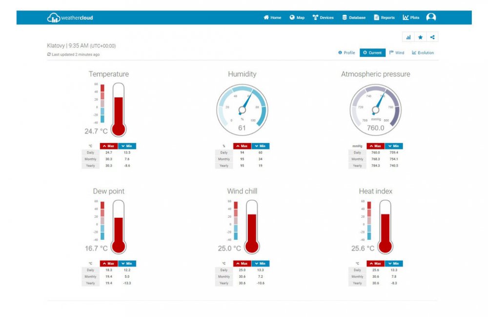Go to Home in navigation bar

pyautogui.click(x=272, y=18)
